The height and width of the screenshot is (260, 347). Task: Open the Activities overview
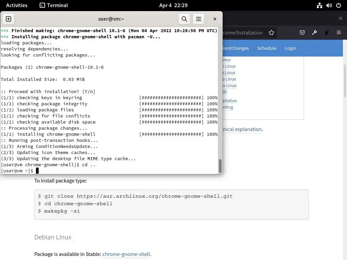click(x=17, y=5)
